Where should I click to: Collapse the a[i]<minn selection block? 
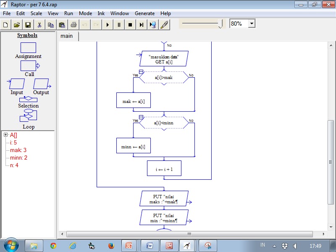141,117
